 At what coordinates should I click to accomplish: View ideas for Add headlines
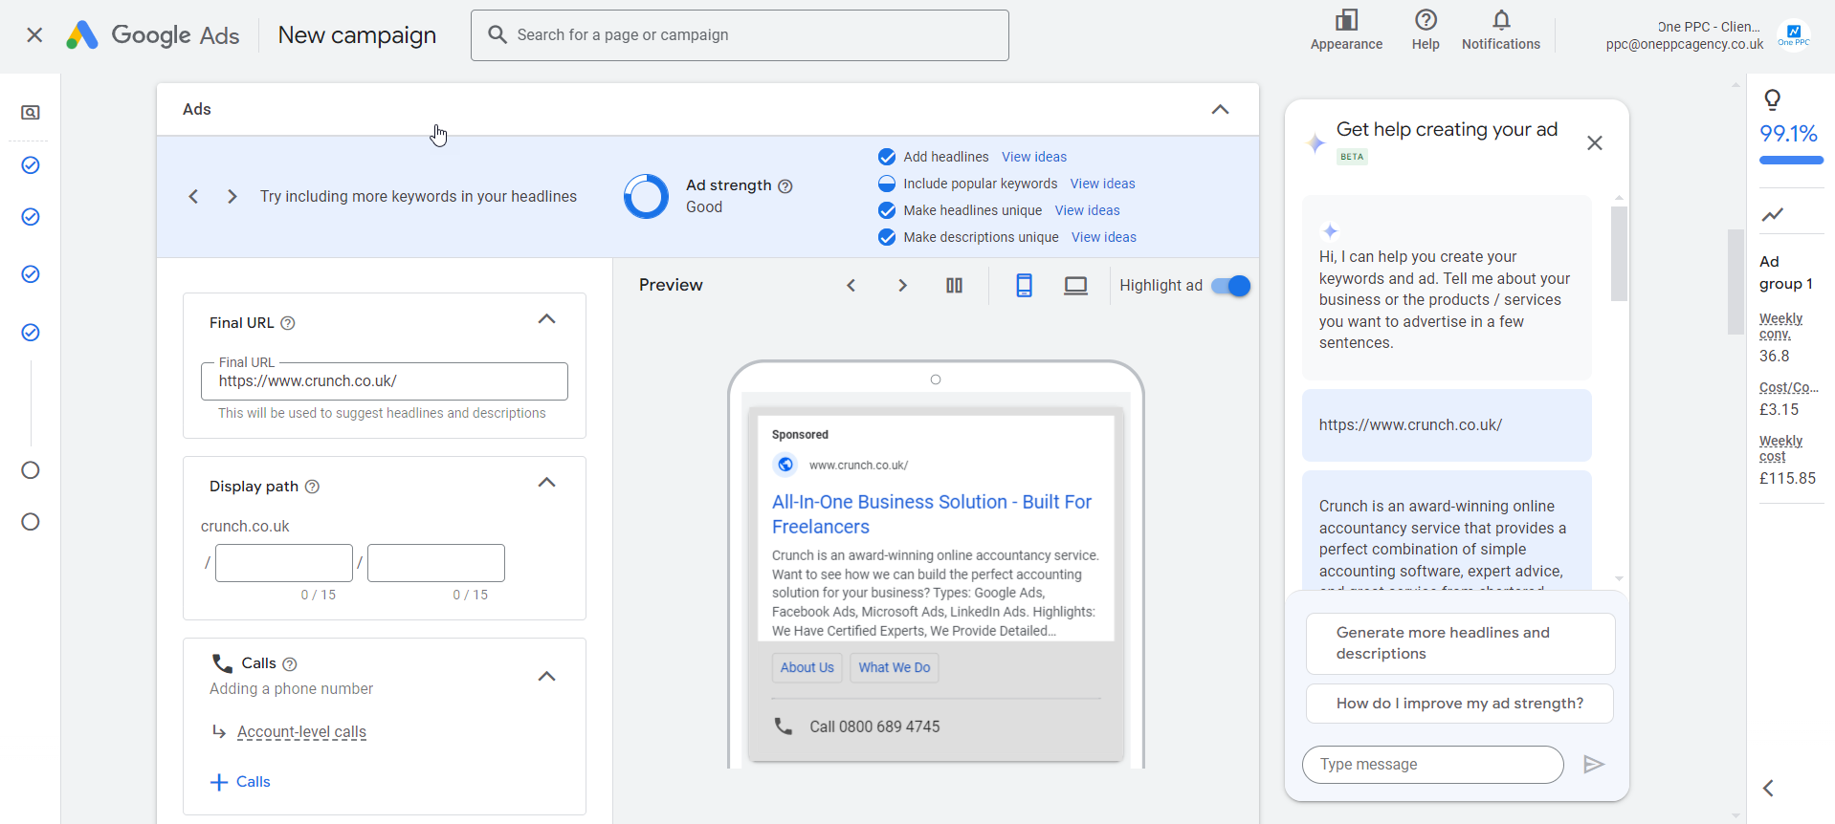click(x=1034, y=157)
